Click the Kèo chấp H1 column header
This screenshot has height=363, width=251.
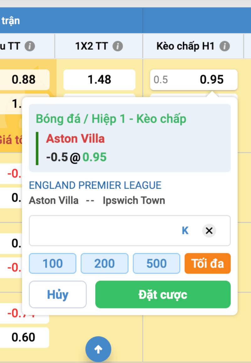185,46
